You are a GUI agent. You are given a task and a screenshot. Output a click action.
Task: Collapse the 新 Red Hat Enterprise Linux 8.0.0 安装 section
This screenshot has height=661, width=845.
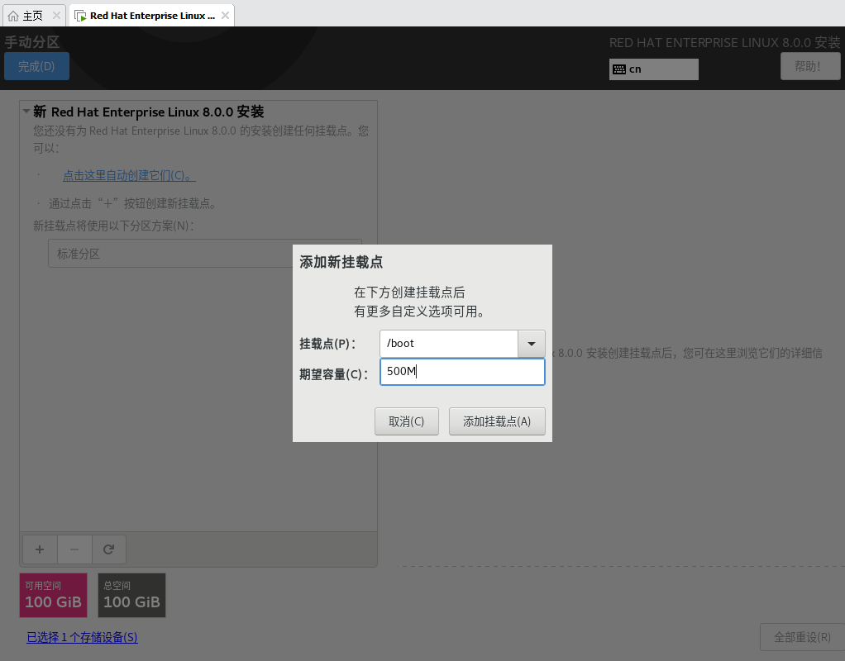coord(26,112)
